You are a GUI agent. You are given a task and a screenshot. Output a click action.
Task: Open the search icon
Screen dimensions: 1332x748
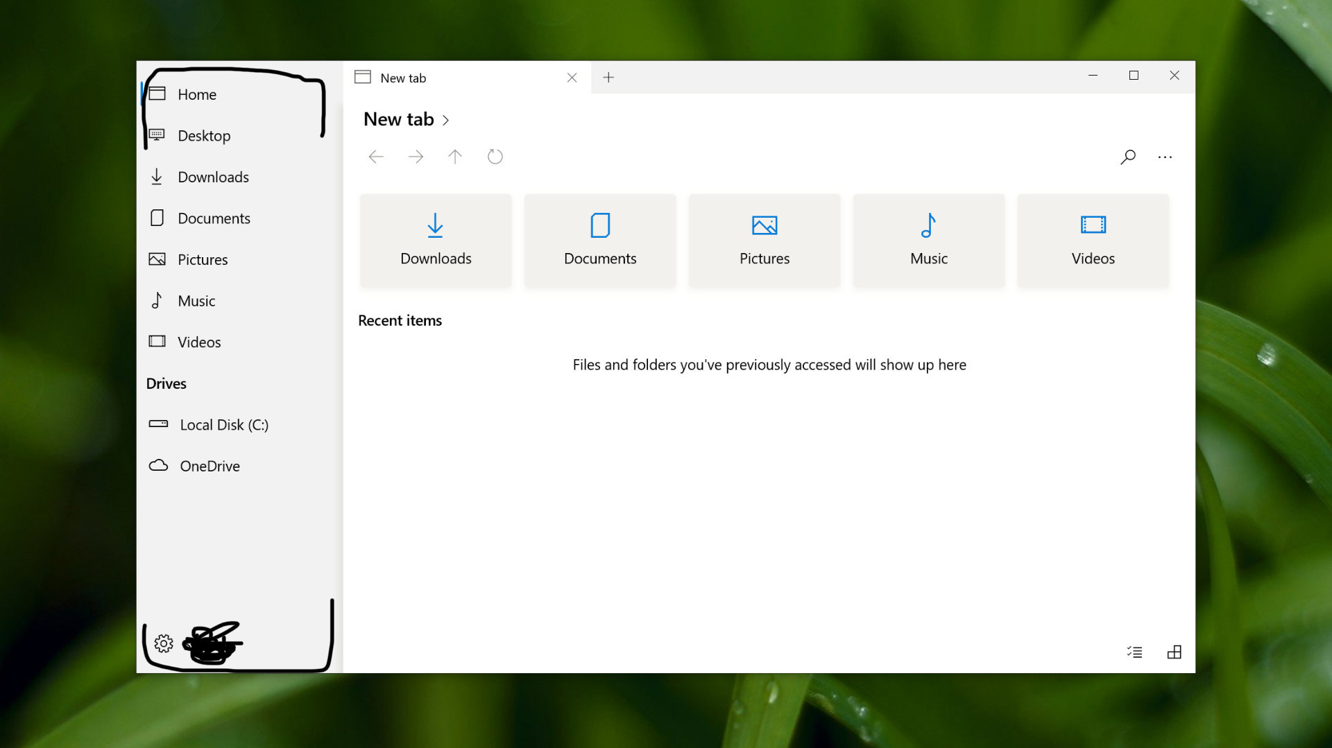point(1128,157)
